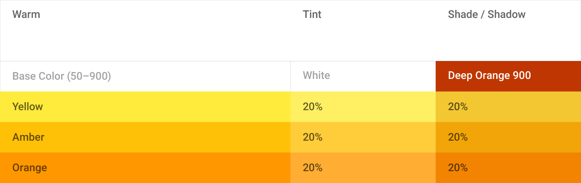Click the Yellow text label
The height and width of the screenshot is (183, 581).
click(x=28, y=106)
